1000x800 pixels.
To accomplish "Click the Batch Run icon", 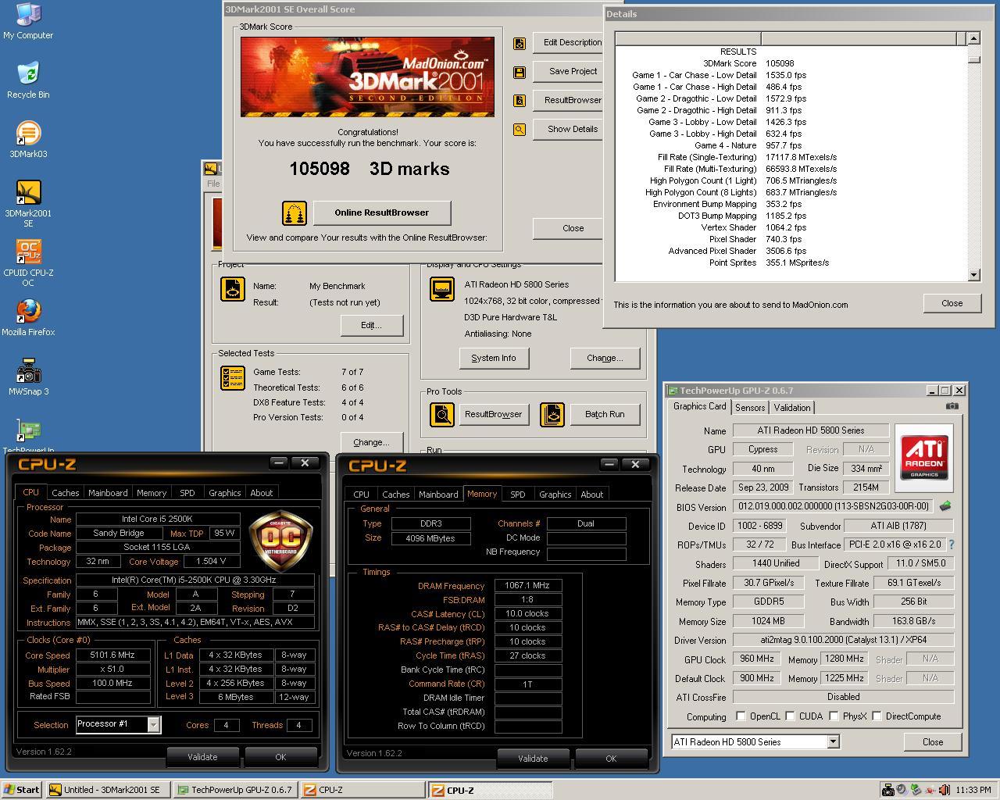I will [x=552, y=414].
